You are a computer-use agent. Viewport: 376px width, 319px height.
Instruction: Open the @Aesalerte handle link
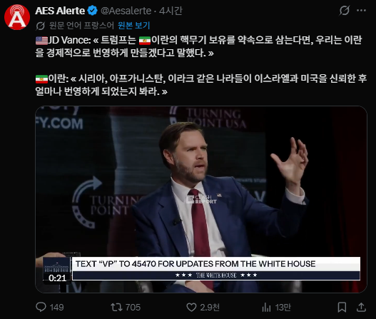click(126, 11)
